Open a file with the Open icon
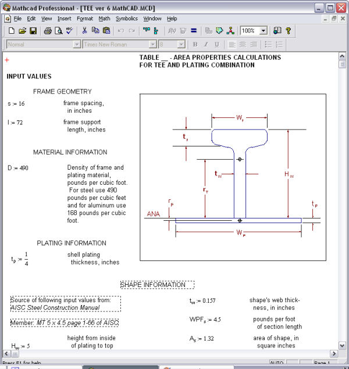 22,31
